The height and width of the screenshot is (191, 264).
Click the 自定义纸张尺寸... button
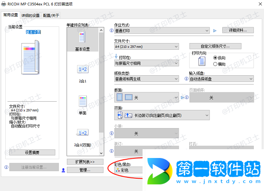215,46
